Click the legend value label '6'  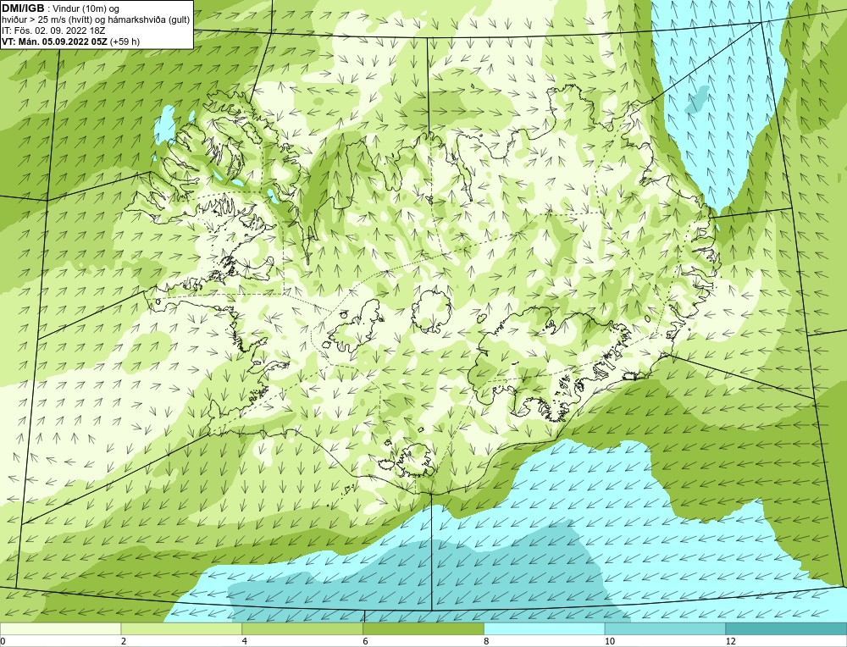click(x=366, y=641)
